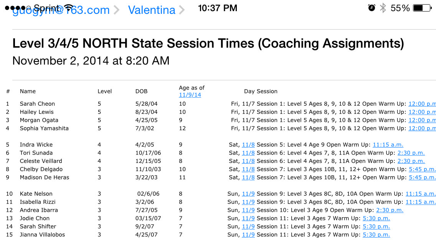436x246 pixels.
Task: Click the Level 3/4/5 NORTH State note title
Action: point(208,43)
